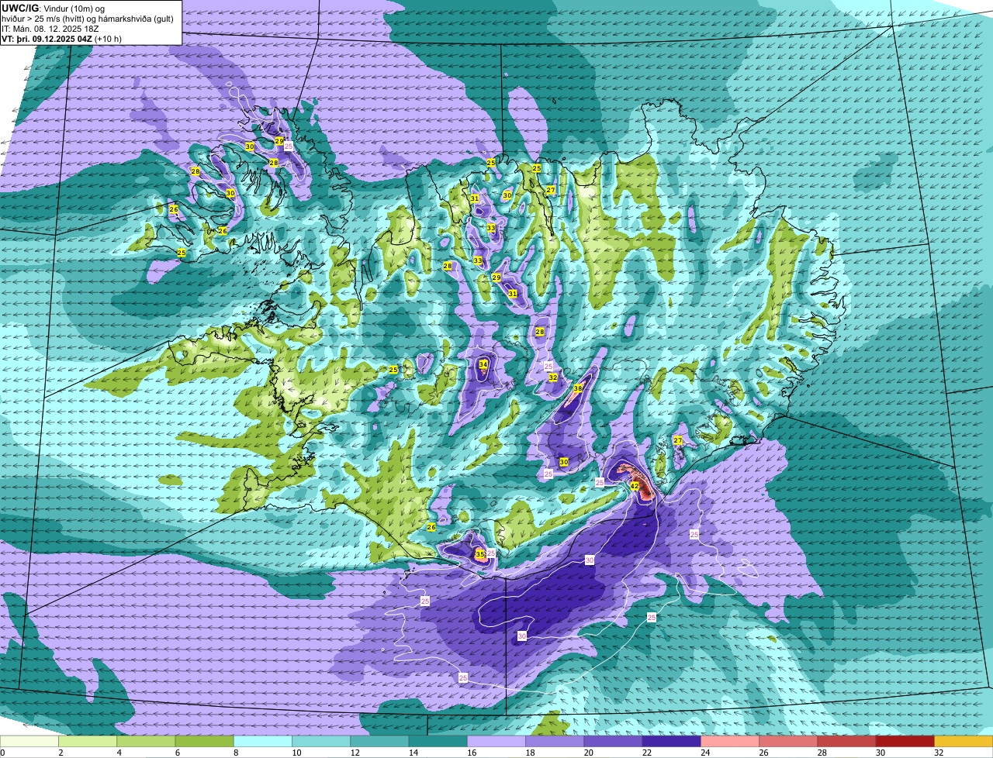Click the yellow gust label "35" on the map
The height and width of the screenshot is (758, 993).
480,554
